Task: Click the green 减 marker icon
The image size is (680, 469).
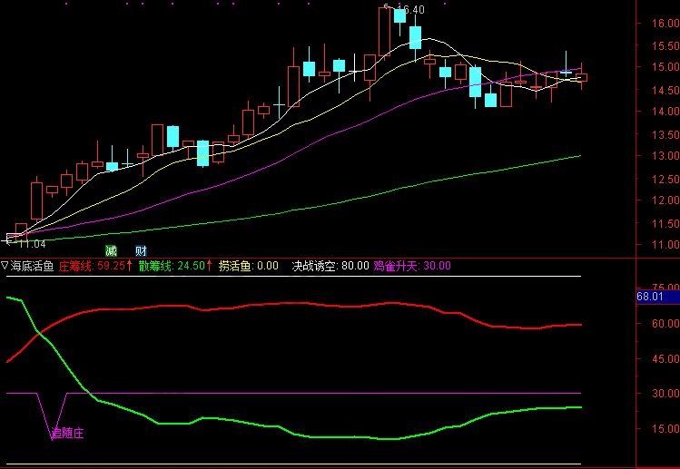Action: [112, 250]
